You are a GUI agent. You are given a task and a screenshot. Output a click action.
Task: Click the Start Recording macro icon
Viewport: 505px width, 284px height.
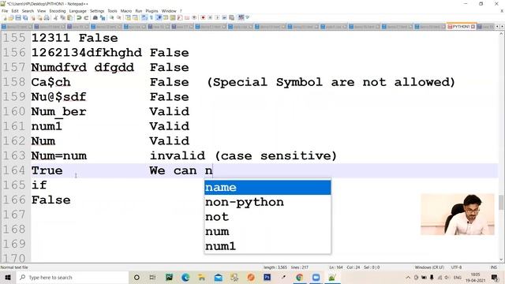click(203, 17)
